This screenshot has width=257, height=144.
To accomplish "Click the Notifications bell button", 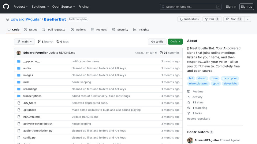I will pos(189,19).
